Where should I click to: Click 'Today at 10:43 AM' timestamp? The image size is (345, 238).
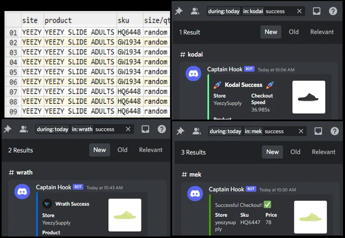pos(105,187)
